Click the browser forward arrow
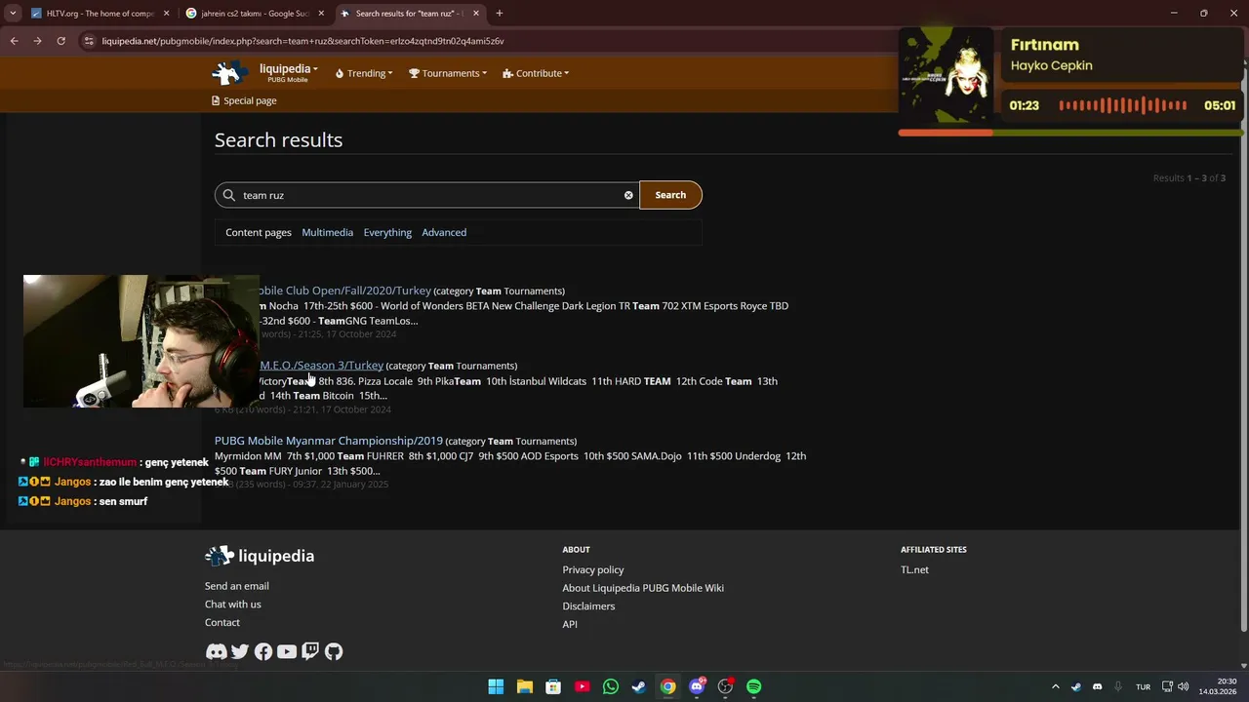Screen dimensions: 1249x702 pyautogui.click(x=37, y=41)
